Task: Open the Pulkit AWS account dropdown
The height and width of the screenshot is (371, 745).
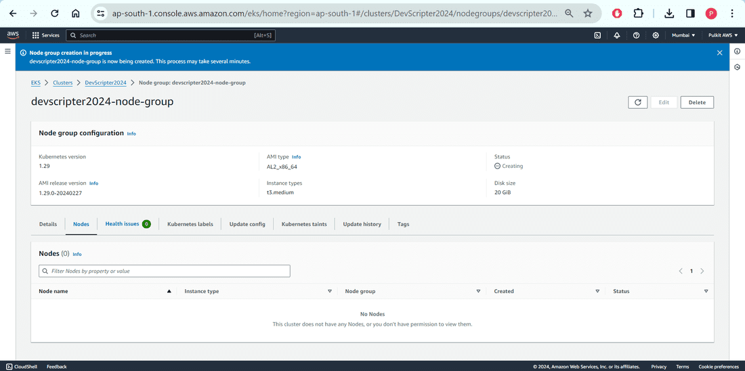Action: click(723, 35)
